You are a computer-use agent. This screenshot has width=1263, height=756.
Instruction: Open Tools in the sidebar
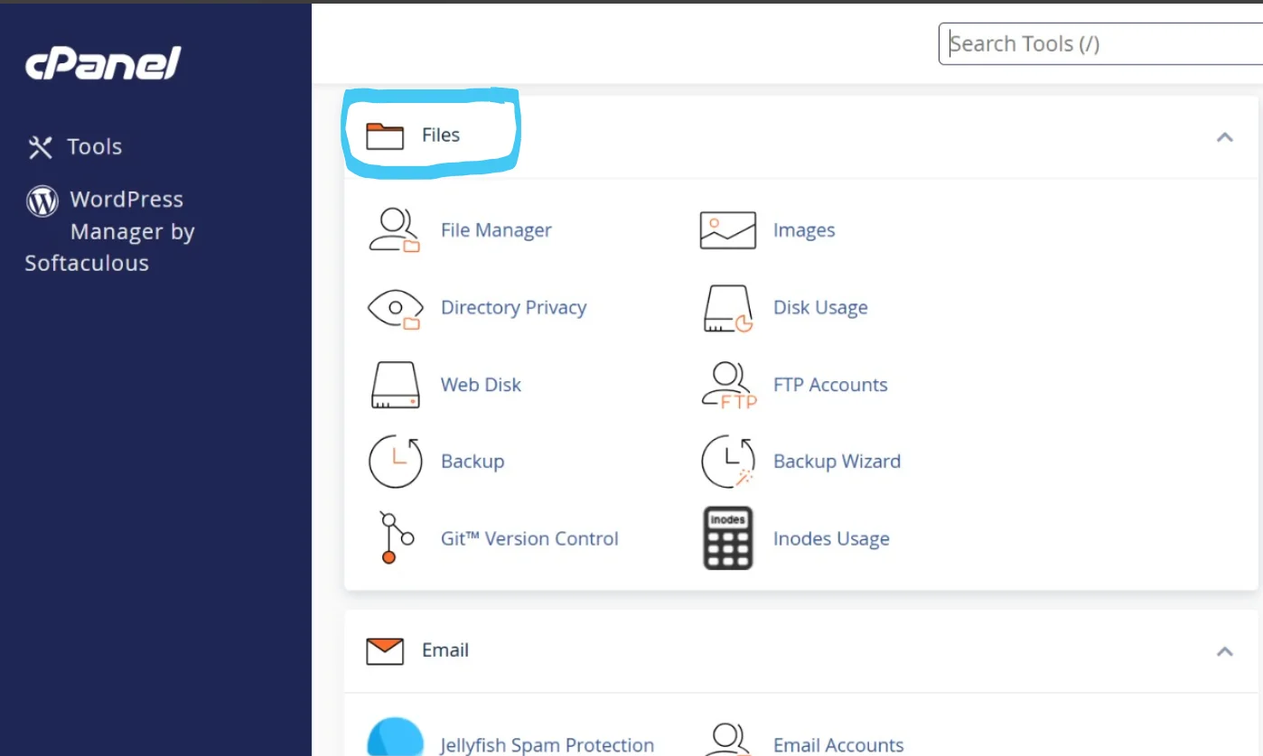tap(75, 147)
